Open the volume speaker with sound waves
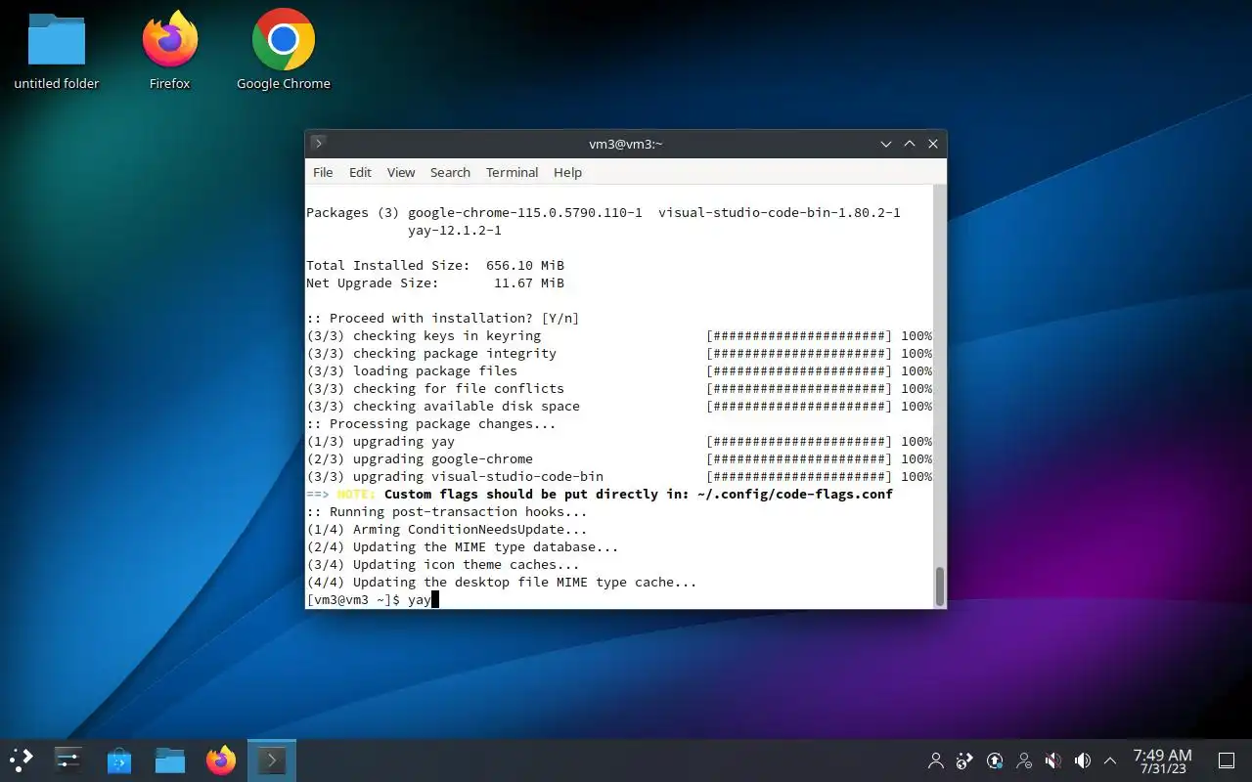 (1083, 760)
